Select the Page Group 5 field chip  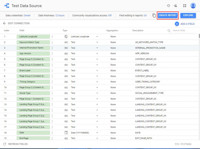pos(33,59)
